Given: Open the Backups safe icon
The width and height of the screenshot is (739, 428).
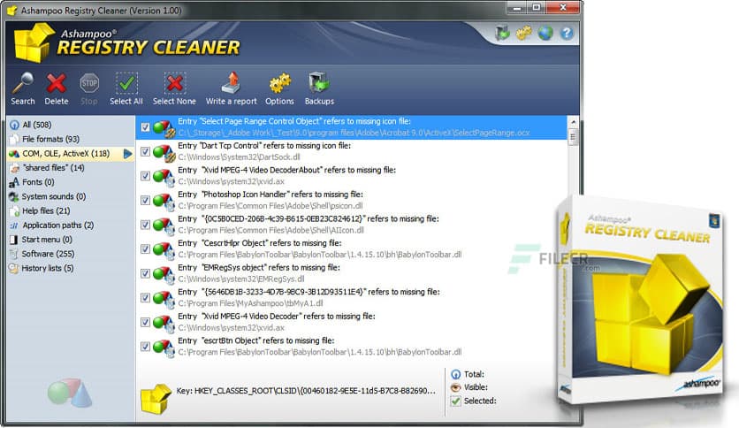Looking at the screenshot, I should click(319, 83).
